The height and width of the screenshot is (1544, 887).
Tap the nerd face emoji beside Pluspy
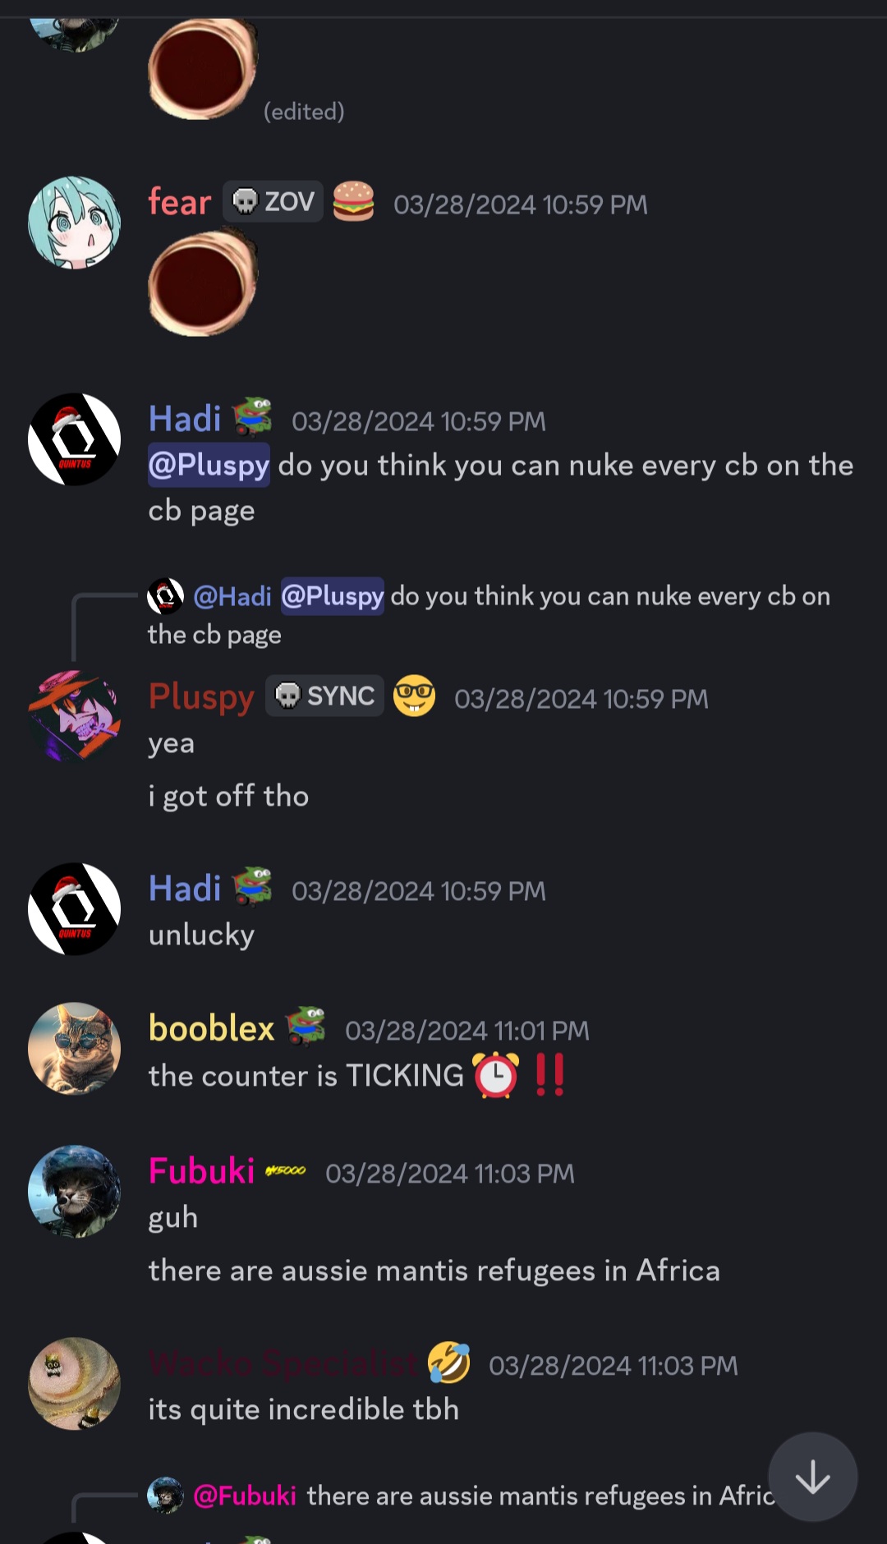414,696
